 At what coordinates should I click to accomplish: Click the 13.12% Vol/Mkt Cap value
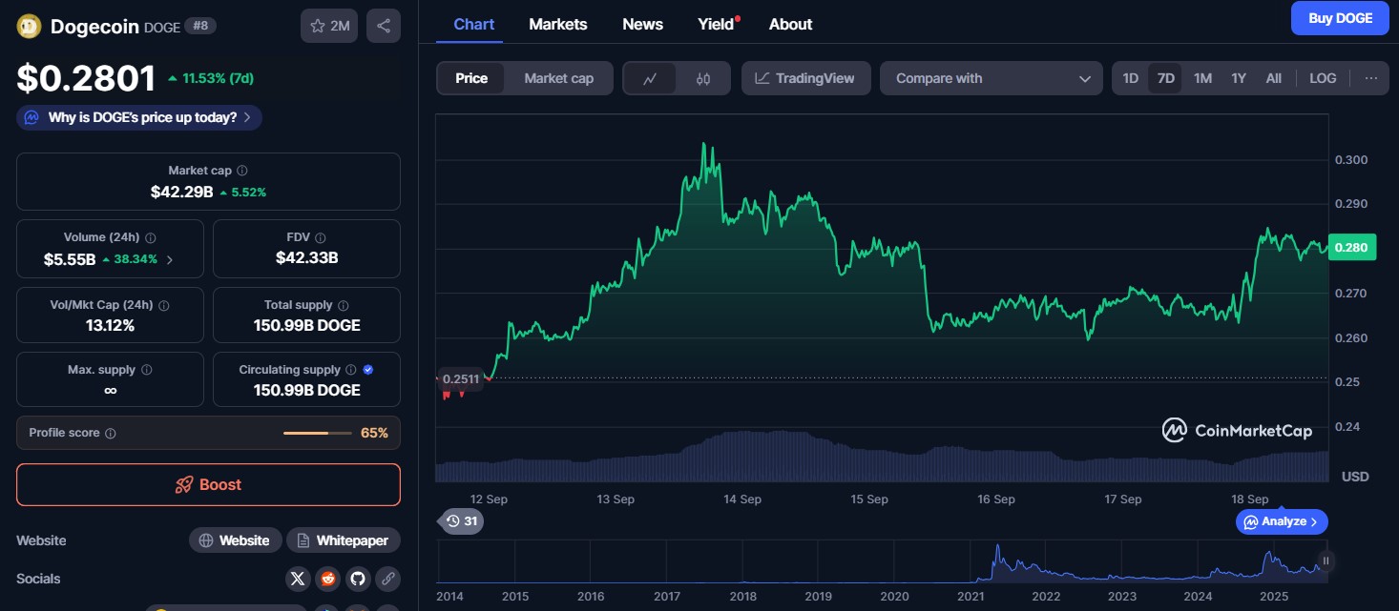[110, 325]
